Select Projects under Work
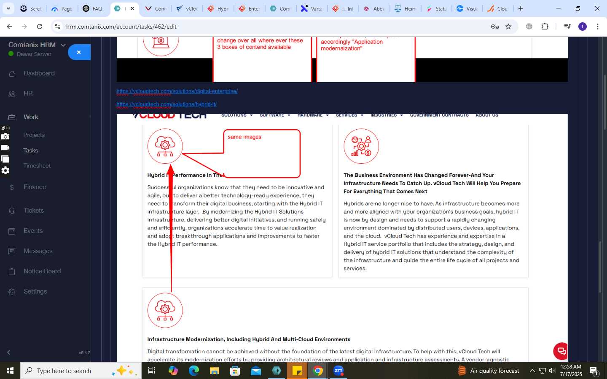607x379 pixels. click(34, 135)
